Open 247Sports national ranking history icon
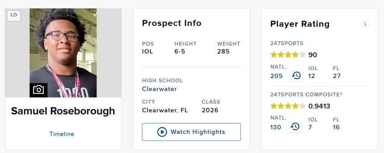 click(x=296, y=75)
